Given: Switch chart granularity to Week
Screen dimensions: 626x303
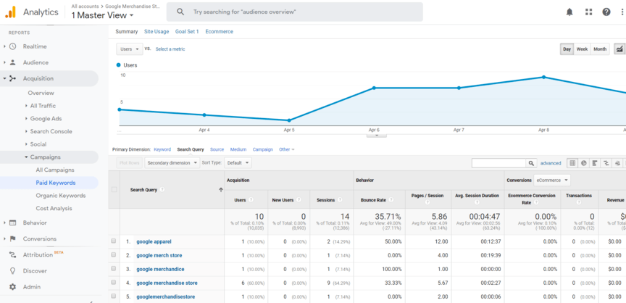Looking at the screenshot, I should 582,49.
